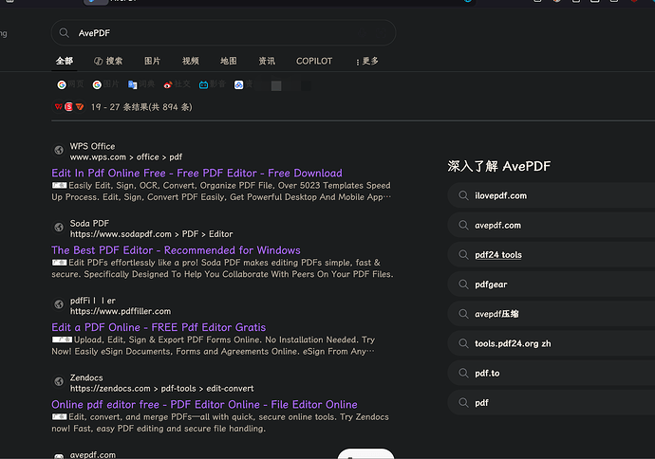Click the red W icon before result count
Screen dimensions: 655x459
click(59, 107)
